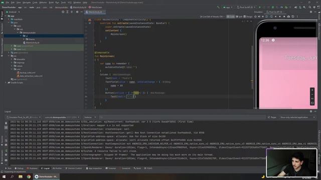Open the Profiler tool window button

57,168
